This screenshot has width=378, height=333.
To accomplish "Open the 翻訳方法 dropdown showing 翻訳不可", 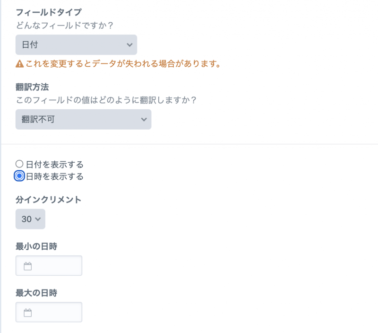I will pyautogui.click(x=83, y=119).
